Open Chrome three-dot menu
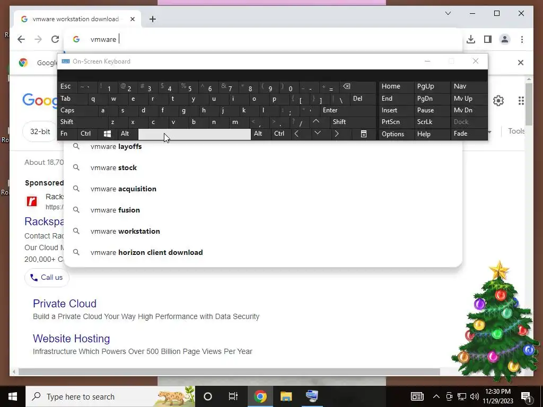Viewport: 543px width, 407px height. [522, 39]
